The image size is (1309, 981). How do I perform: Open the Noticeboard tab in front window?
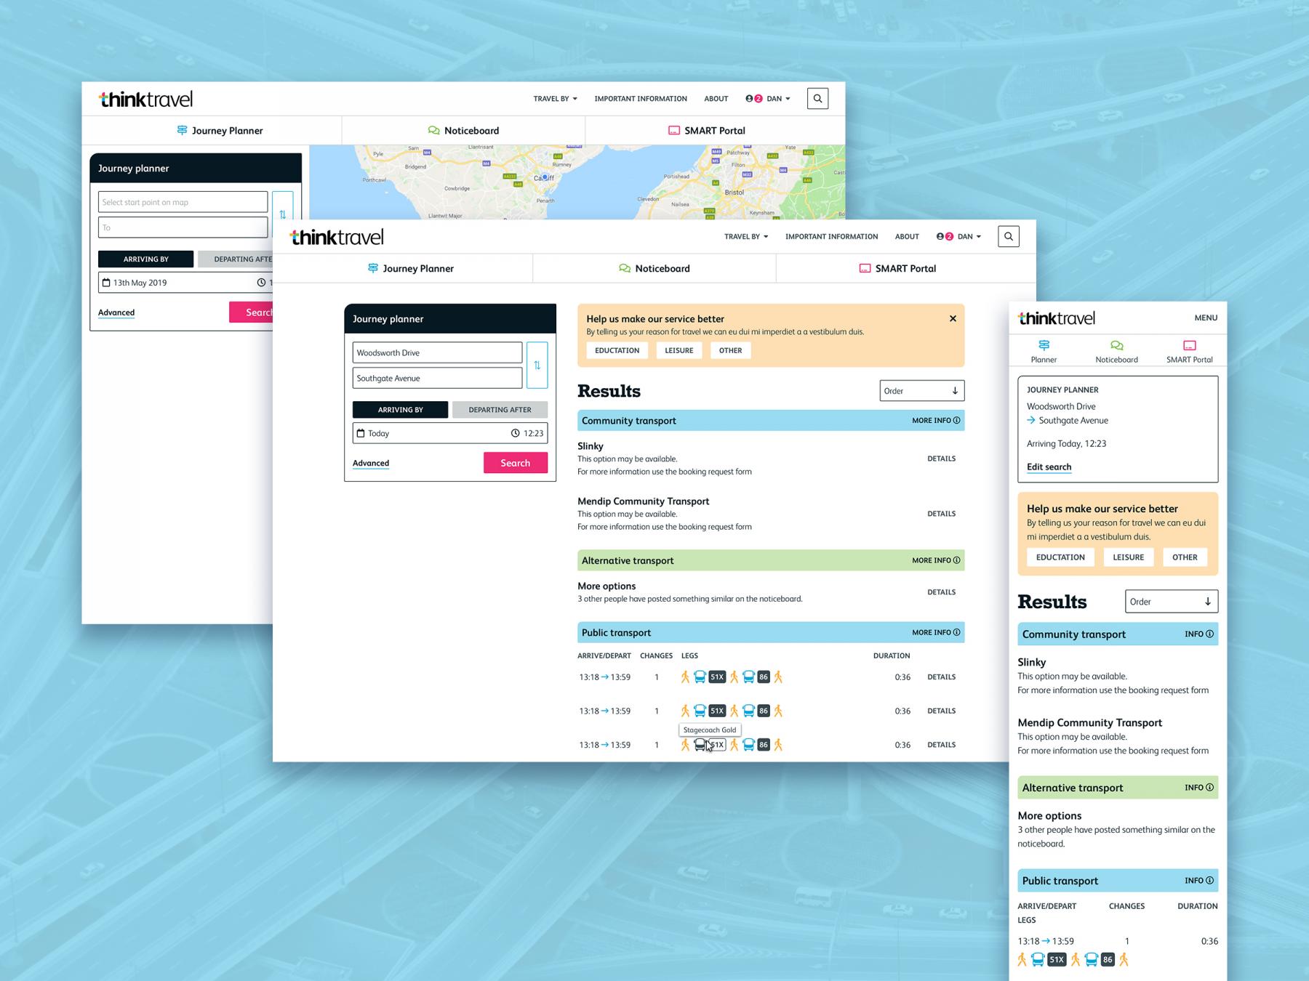coord(654,268)
